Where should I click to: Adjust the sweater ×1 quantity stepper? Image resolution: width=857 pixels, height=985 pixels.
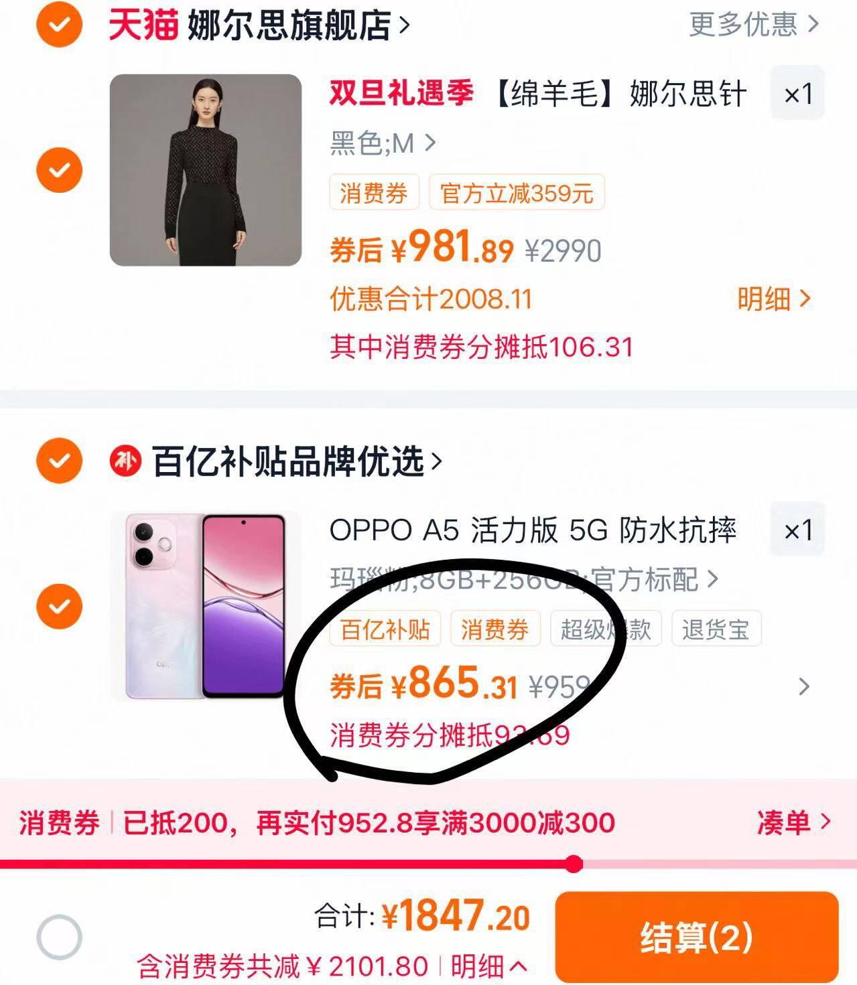pyautogui.click(x=797, y=93)
